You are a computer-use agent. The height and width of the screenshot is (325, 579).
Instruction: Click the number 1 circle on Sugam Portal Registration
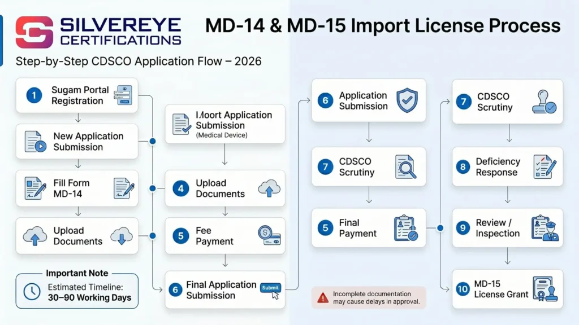click(x=34, y=95)
